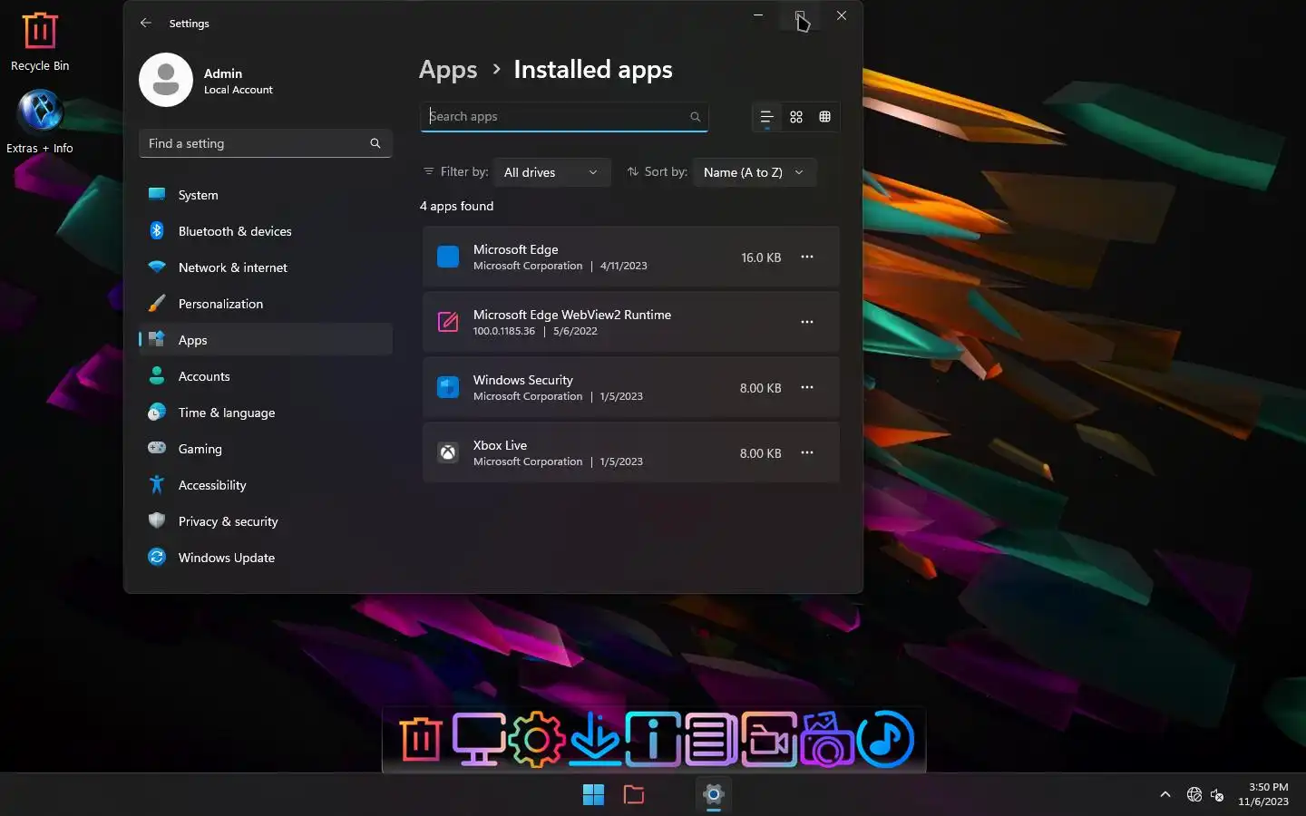Click the Xbox Live app icon
The image size is (1306, 816).
pyautogui.click(x=448, y=452)
